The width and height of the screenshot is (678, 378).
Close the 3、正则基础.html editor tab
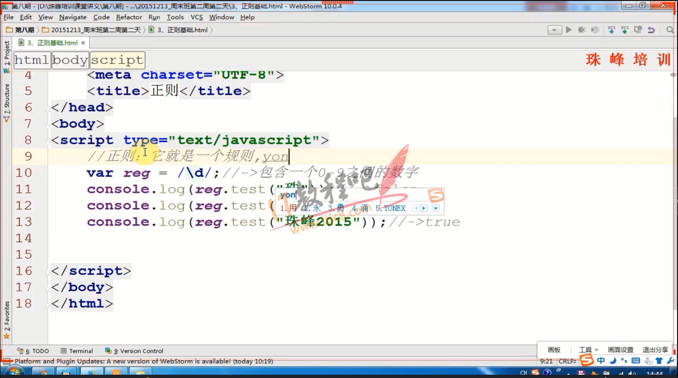83,43
